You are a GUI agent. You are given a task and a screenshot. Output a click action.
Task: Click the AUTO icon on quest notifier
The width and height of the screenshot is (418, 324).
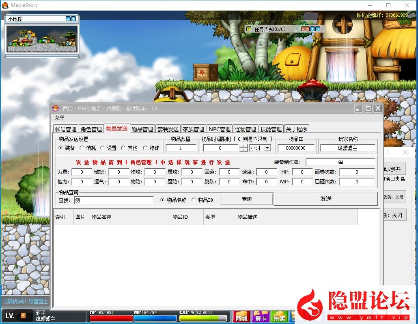pos(305,29)
